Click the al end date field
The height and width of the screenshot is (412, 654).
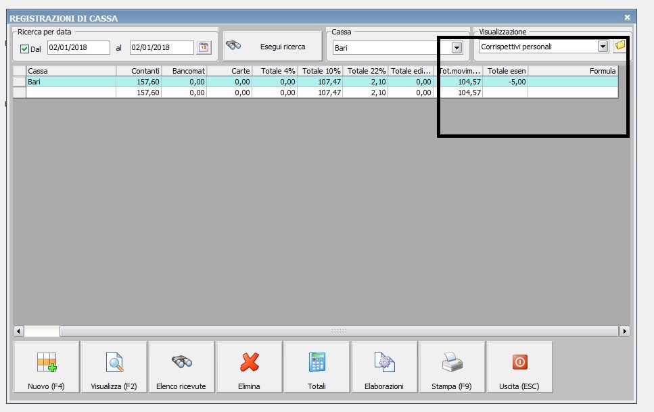click(x=162, y=47)
